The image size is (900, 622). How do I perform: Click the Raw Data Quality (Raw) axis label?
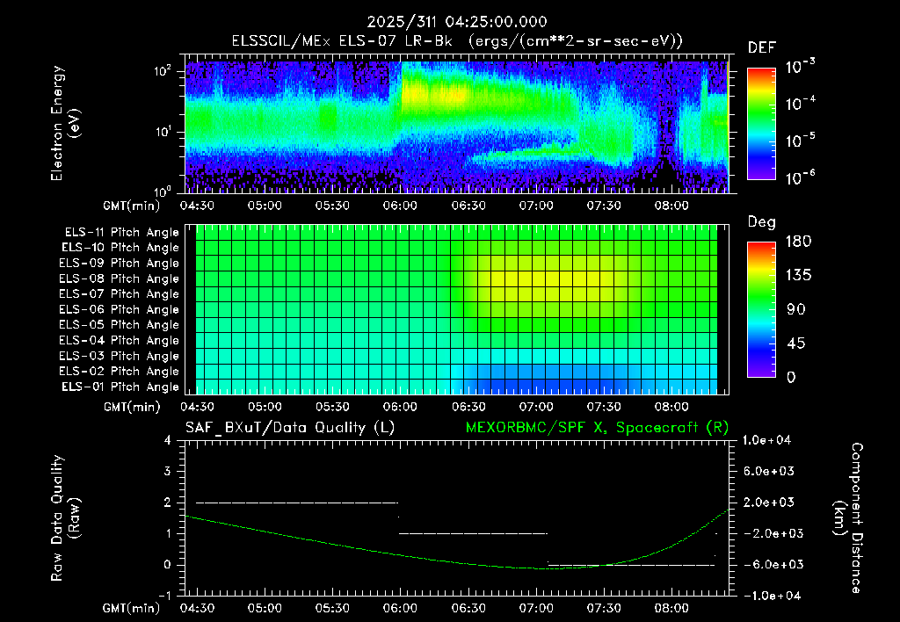(x=65, y=517)
